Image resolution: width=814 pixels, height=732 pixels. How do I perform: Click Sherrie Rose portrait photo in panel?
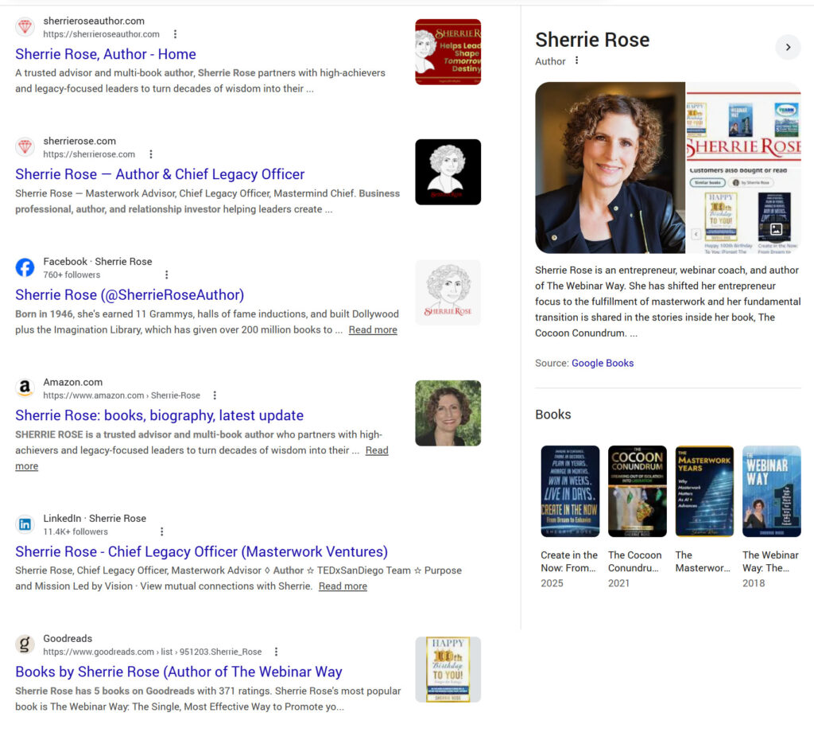coord(610,168)
